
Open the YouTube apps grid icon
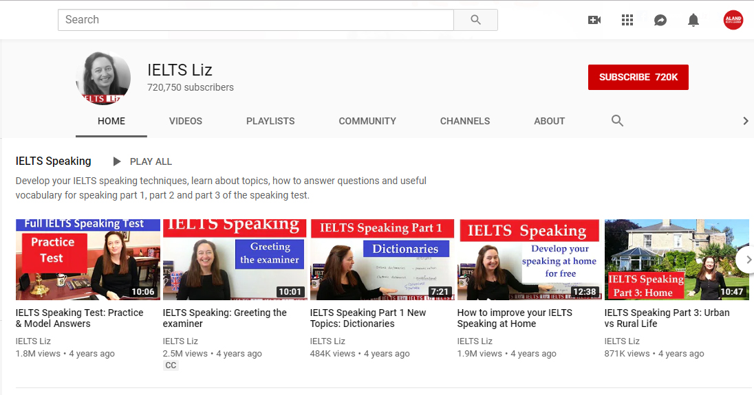click(x=627, y=20)
